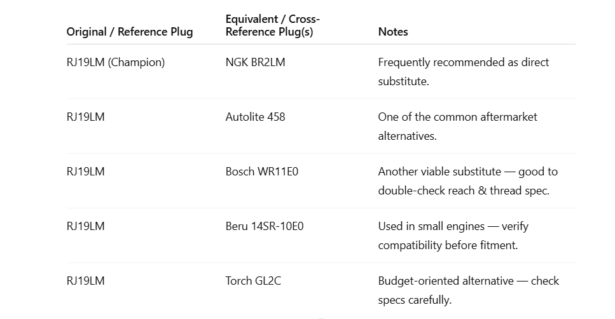Select the 'Bosch WR11E0' cell
The width and height of the screenshot is (615, 319).
point(261,172)
